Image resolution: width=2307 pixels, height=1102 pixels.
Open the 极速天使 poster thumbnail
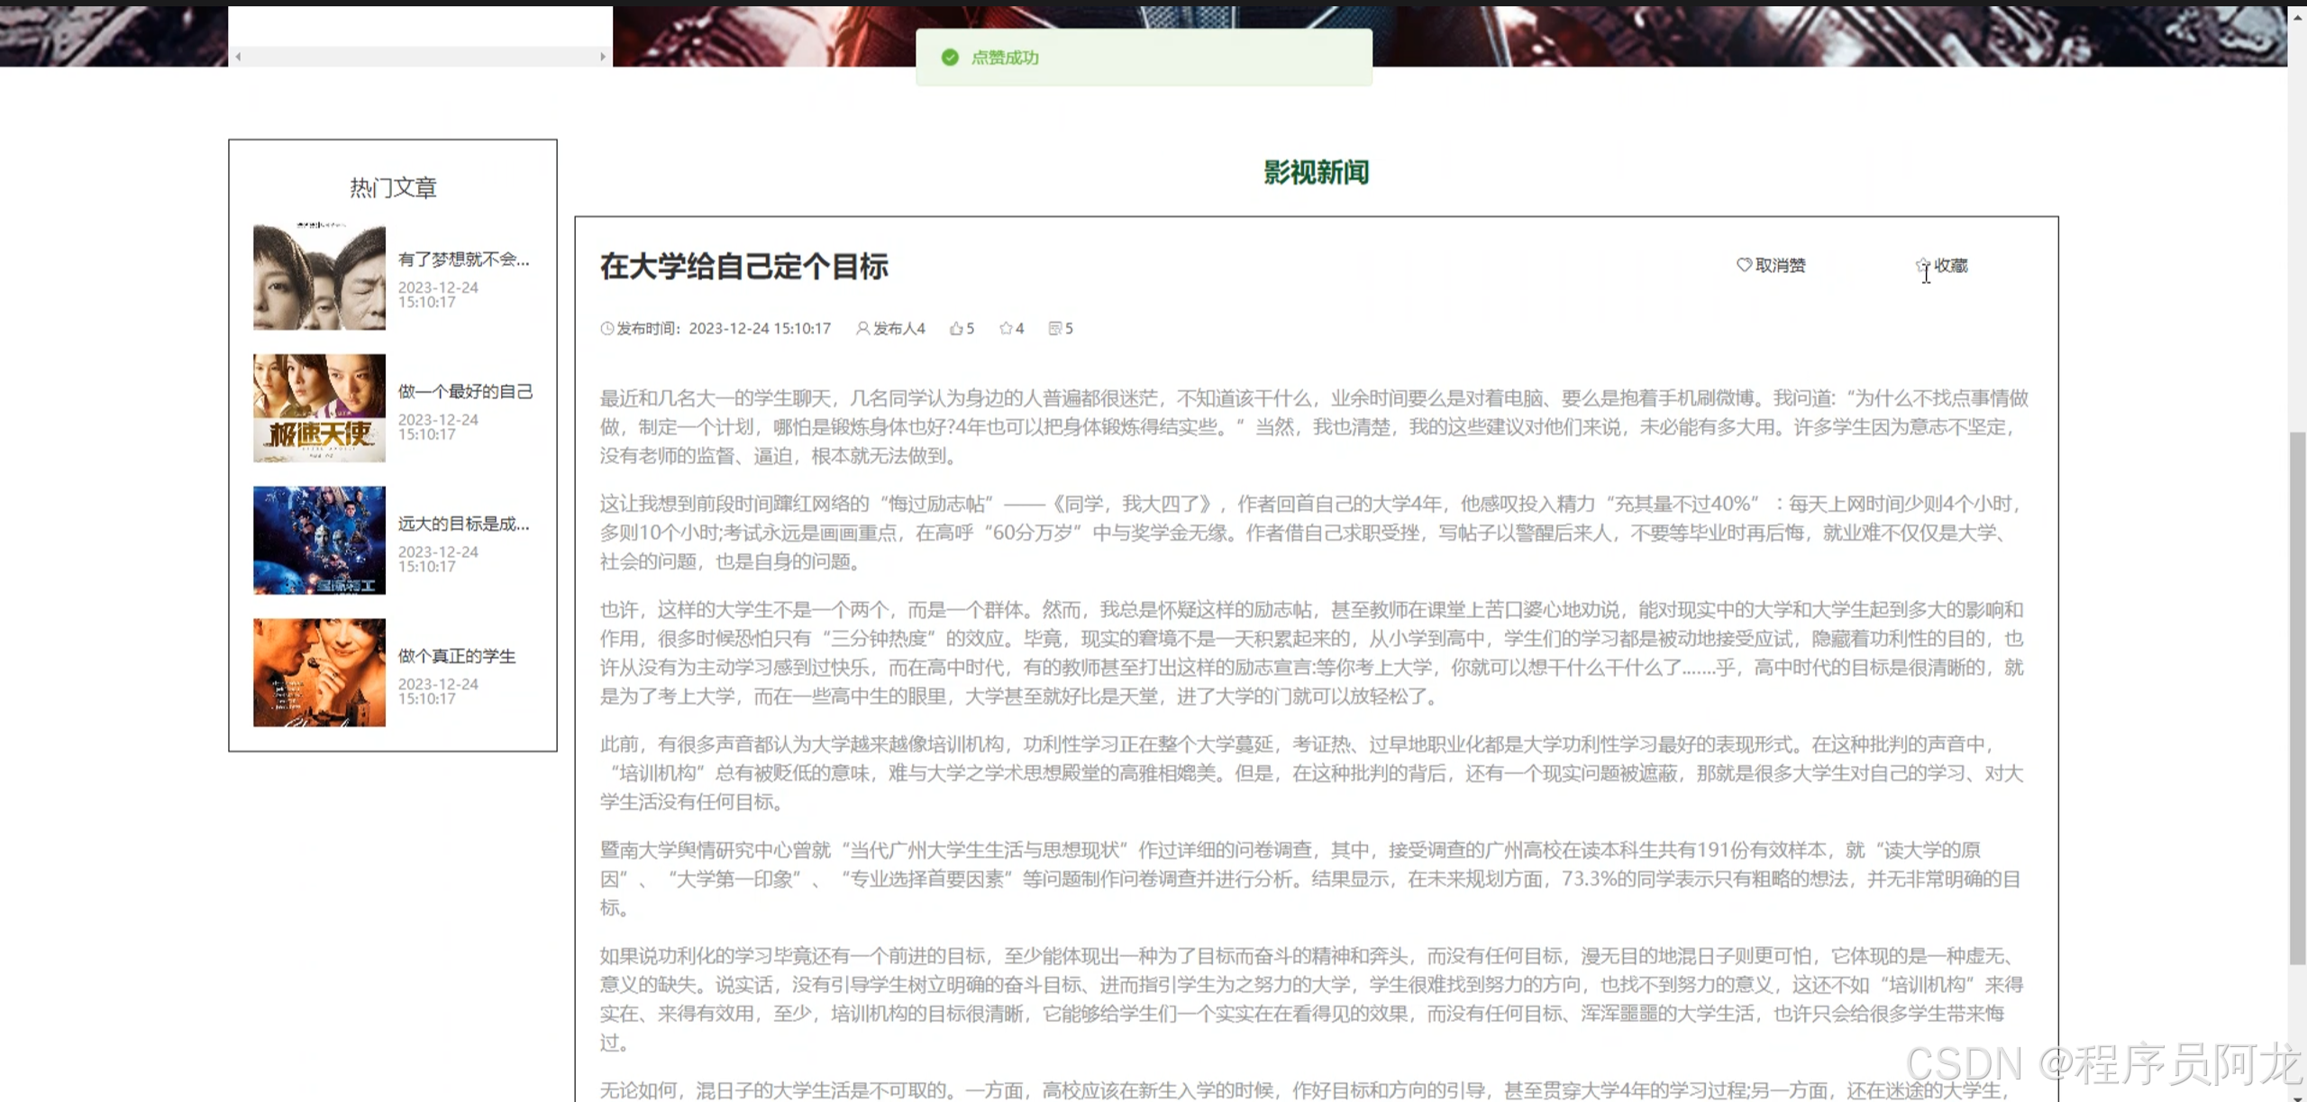tap(319, 408)
